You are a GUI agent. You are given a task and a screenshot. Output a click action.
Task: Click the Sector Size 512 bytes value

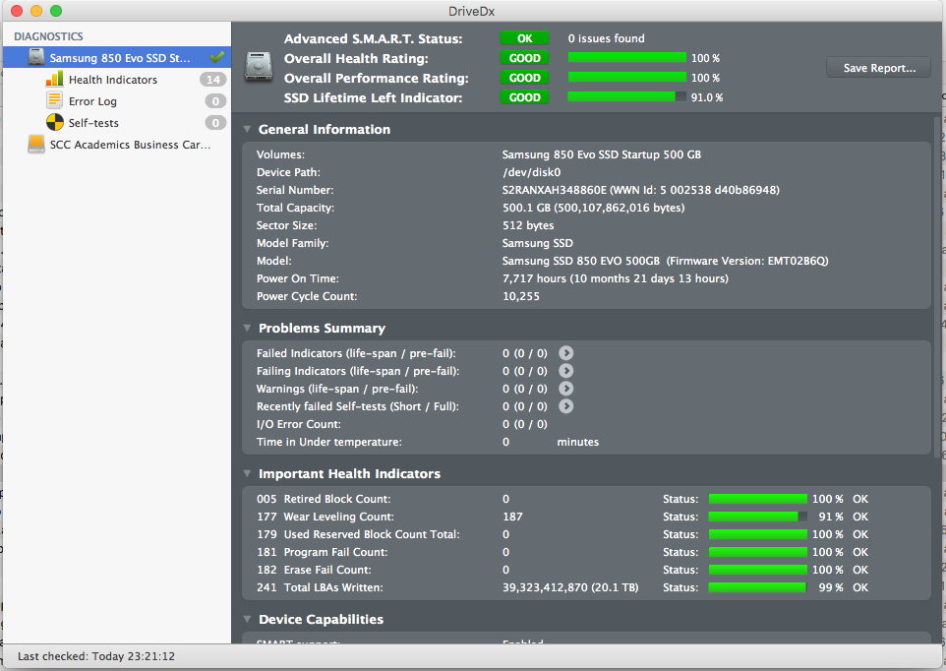(528, 225)
